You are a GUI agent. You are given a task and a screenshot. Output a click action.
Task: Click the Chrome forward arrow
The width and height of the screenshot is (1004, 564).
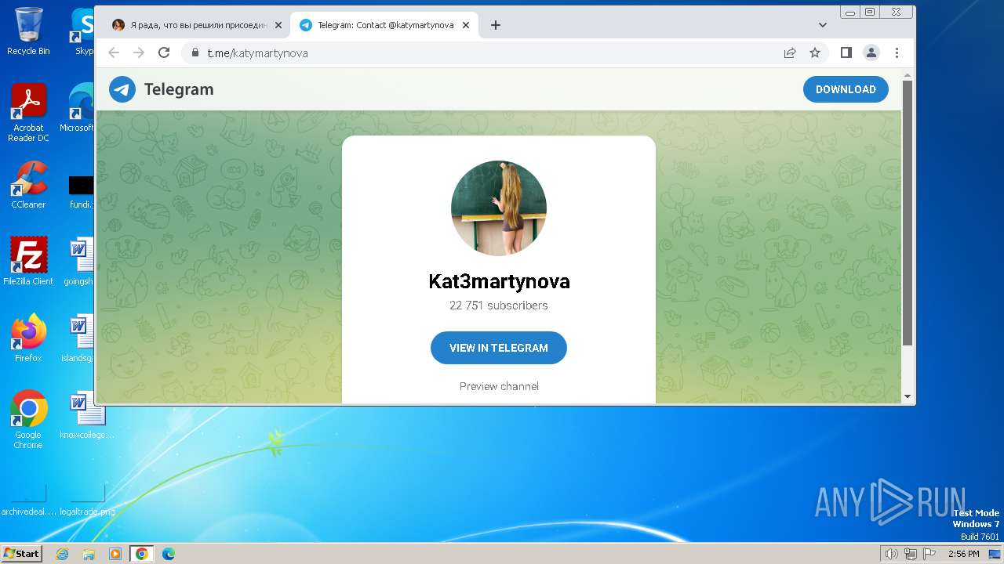[139, 52]
